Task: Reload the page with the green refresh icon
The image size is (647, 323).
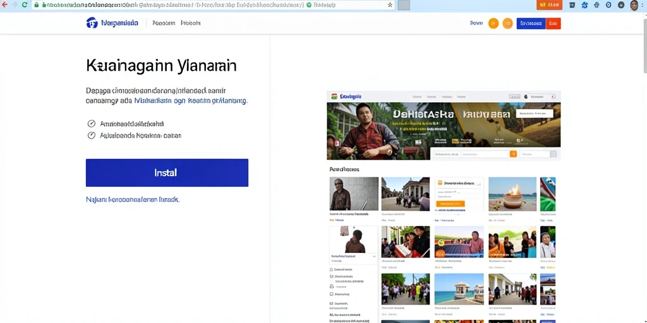Action: point(25,5)
